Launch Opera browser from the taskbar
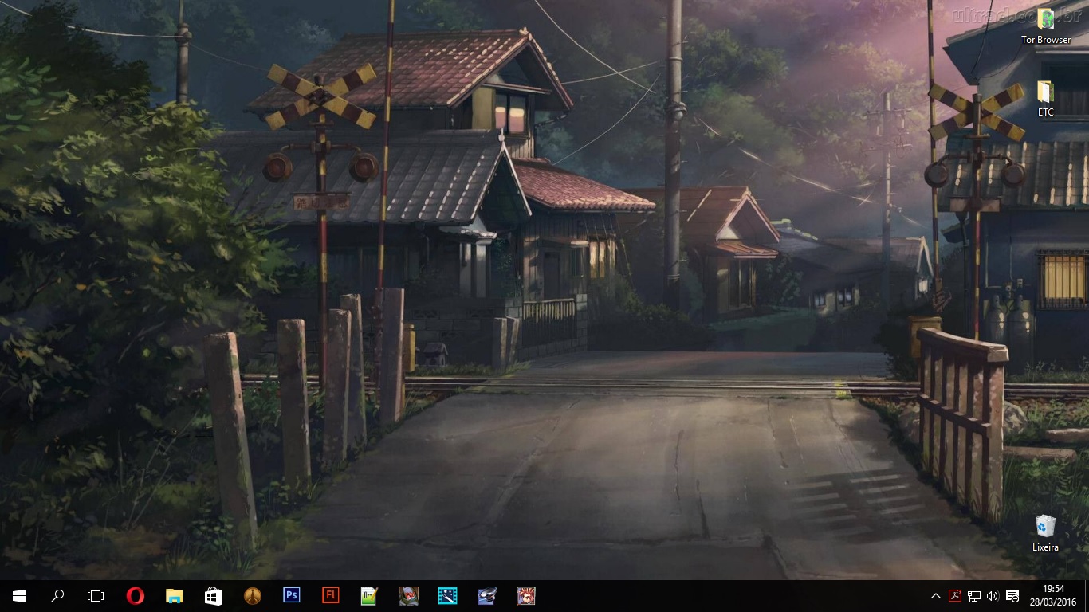This screenshot has width=1089, height=612. (x=135, y=596)
